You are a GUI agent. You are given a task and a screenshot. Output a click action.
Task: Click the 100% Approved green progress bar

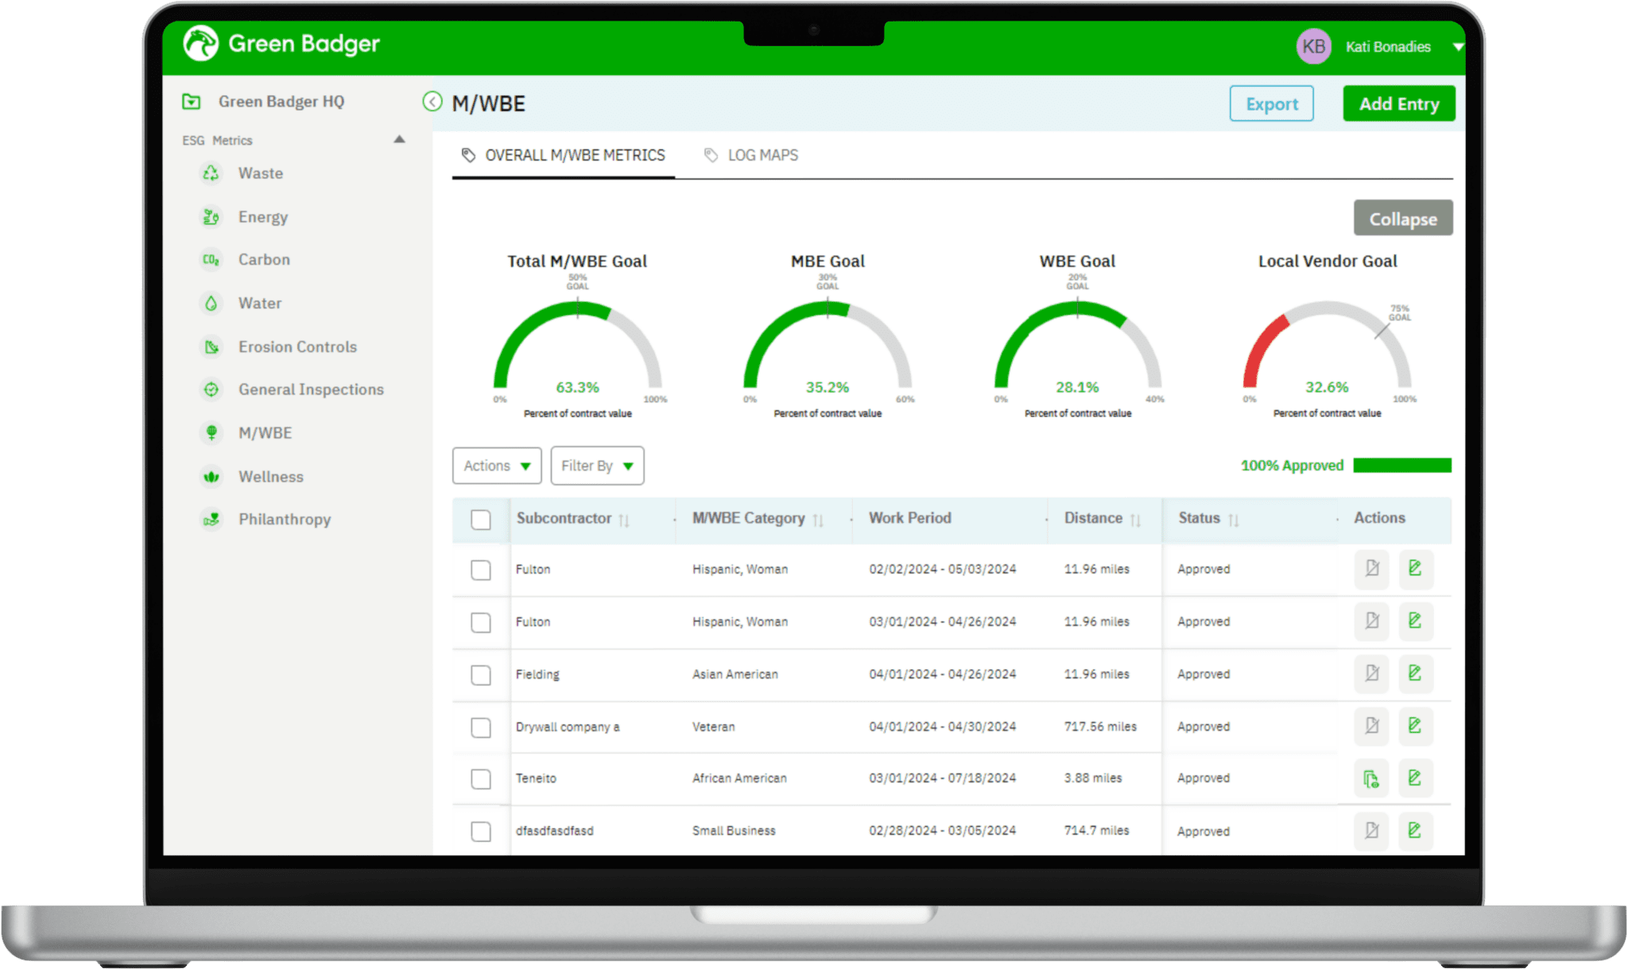point(1401,466)
